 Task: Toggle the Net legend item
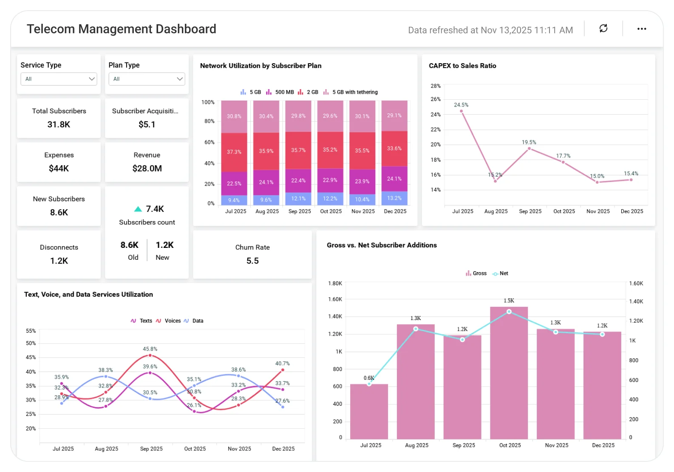[x=500, y=273]
